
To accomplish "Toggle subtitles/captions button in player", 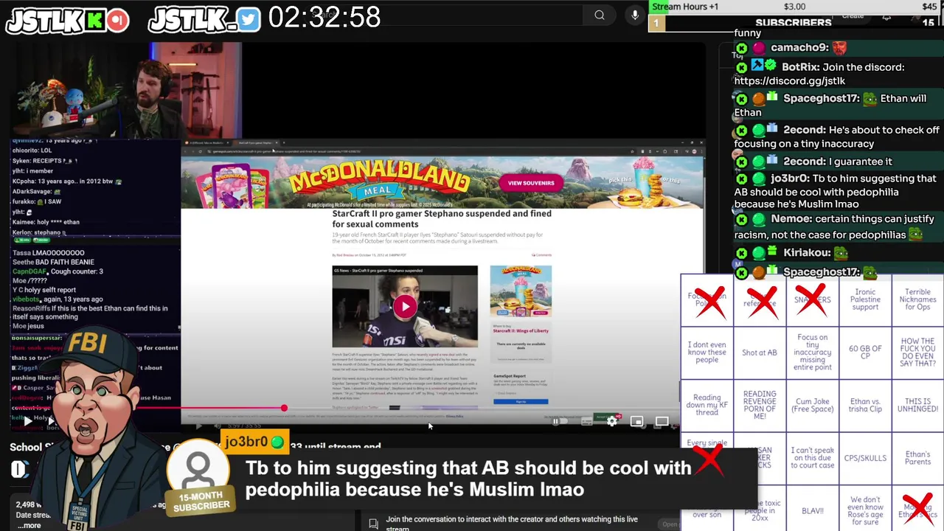I will [x=587, y=422].
